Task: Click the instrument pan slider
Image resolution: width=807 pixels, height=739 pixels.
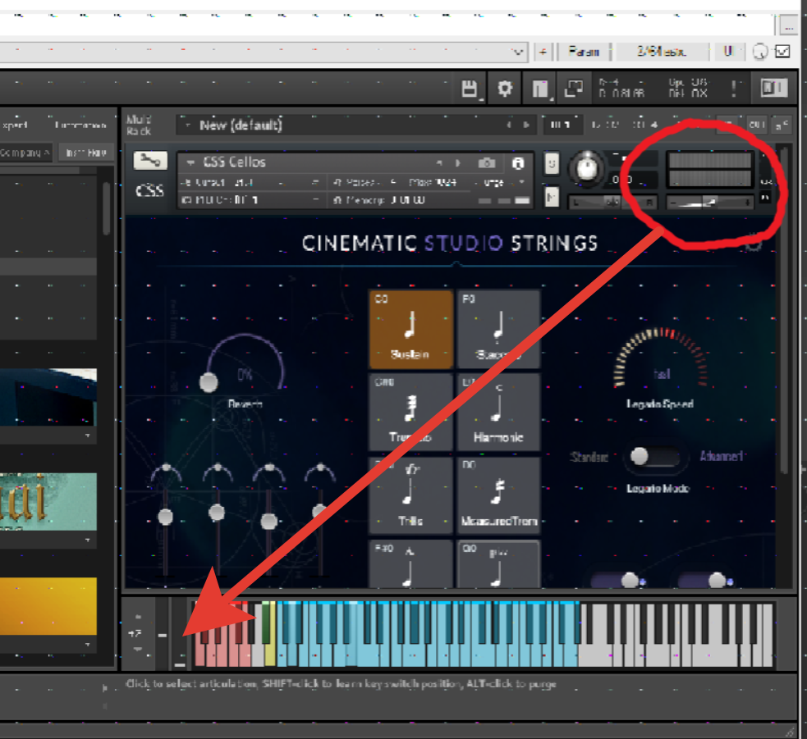Action: [x=612, y=203]
